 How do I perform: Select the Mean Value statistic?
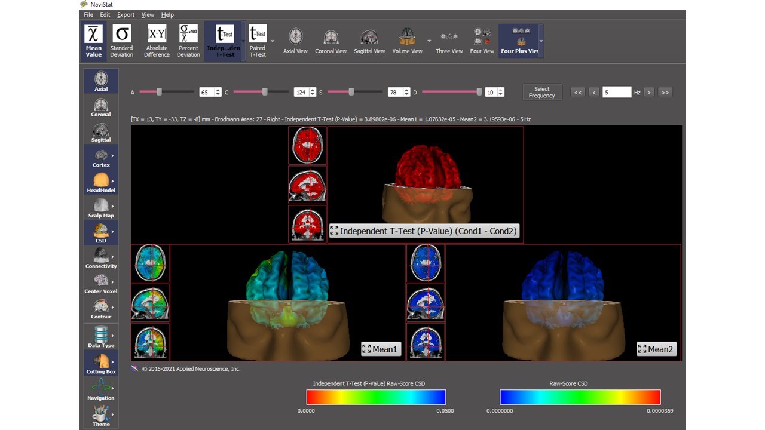(94, 41)
